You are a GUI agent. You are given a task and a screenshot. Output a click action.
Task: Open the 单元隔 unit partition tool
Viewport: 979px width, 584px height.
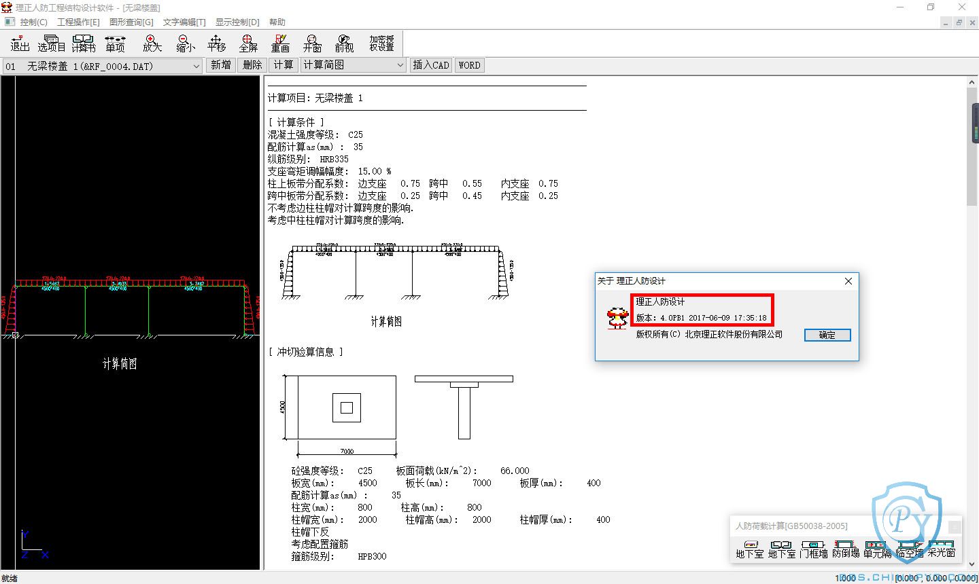coord(877,549)
